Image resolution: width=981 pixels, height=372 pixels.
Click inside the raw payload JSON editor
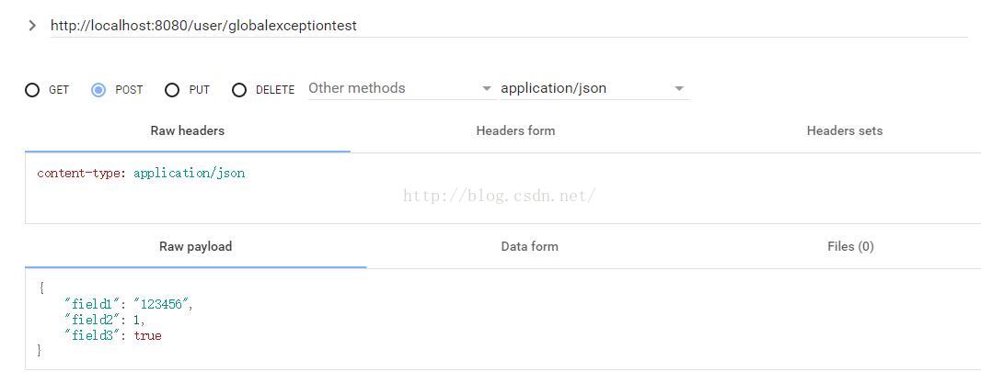tap(503, 320)
